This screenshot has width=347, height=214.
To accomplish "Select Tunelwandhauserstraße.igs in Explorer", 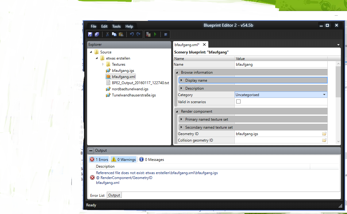I will tap(134, 95).
